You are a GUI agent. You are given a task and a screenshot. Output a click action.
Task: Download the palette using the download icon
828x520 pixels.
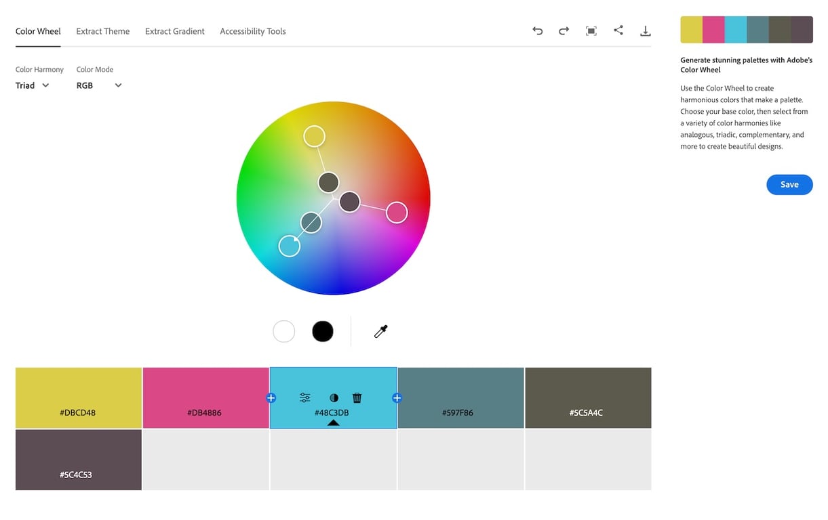tap(645, 30)
